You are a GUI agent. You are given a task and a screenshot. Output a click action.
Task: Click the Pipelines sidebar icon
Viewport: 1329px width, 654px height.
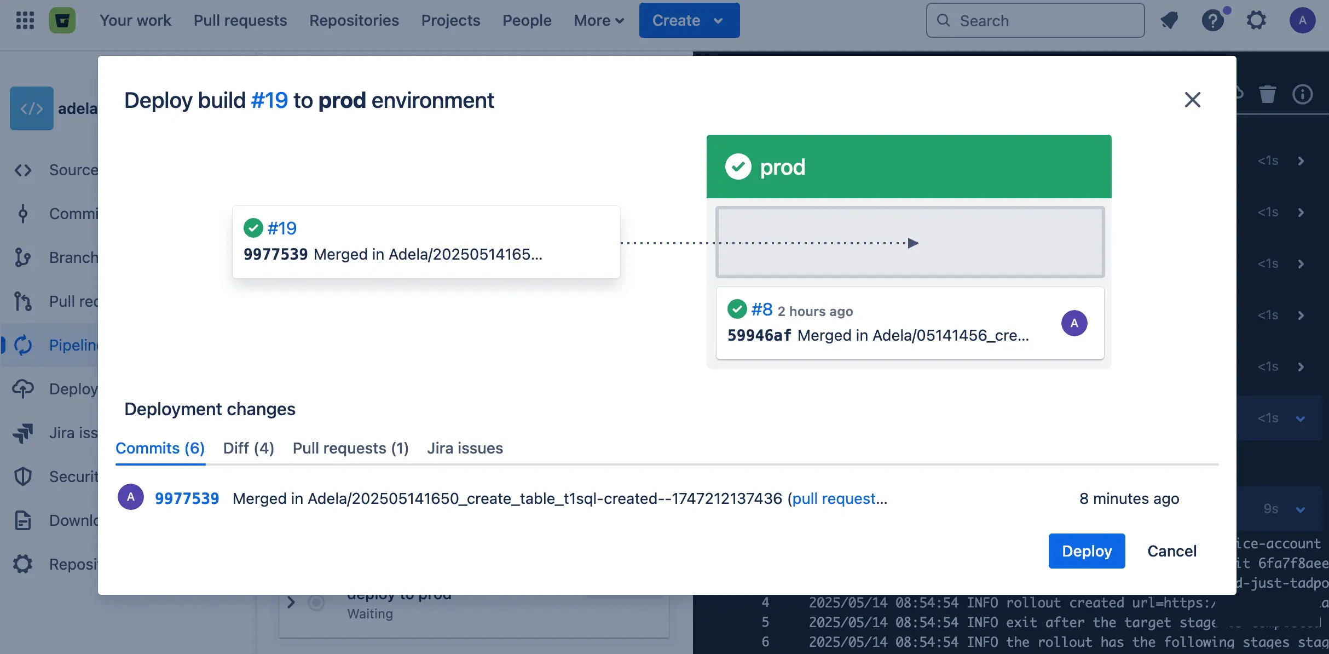click(x=23, y=345)
